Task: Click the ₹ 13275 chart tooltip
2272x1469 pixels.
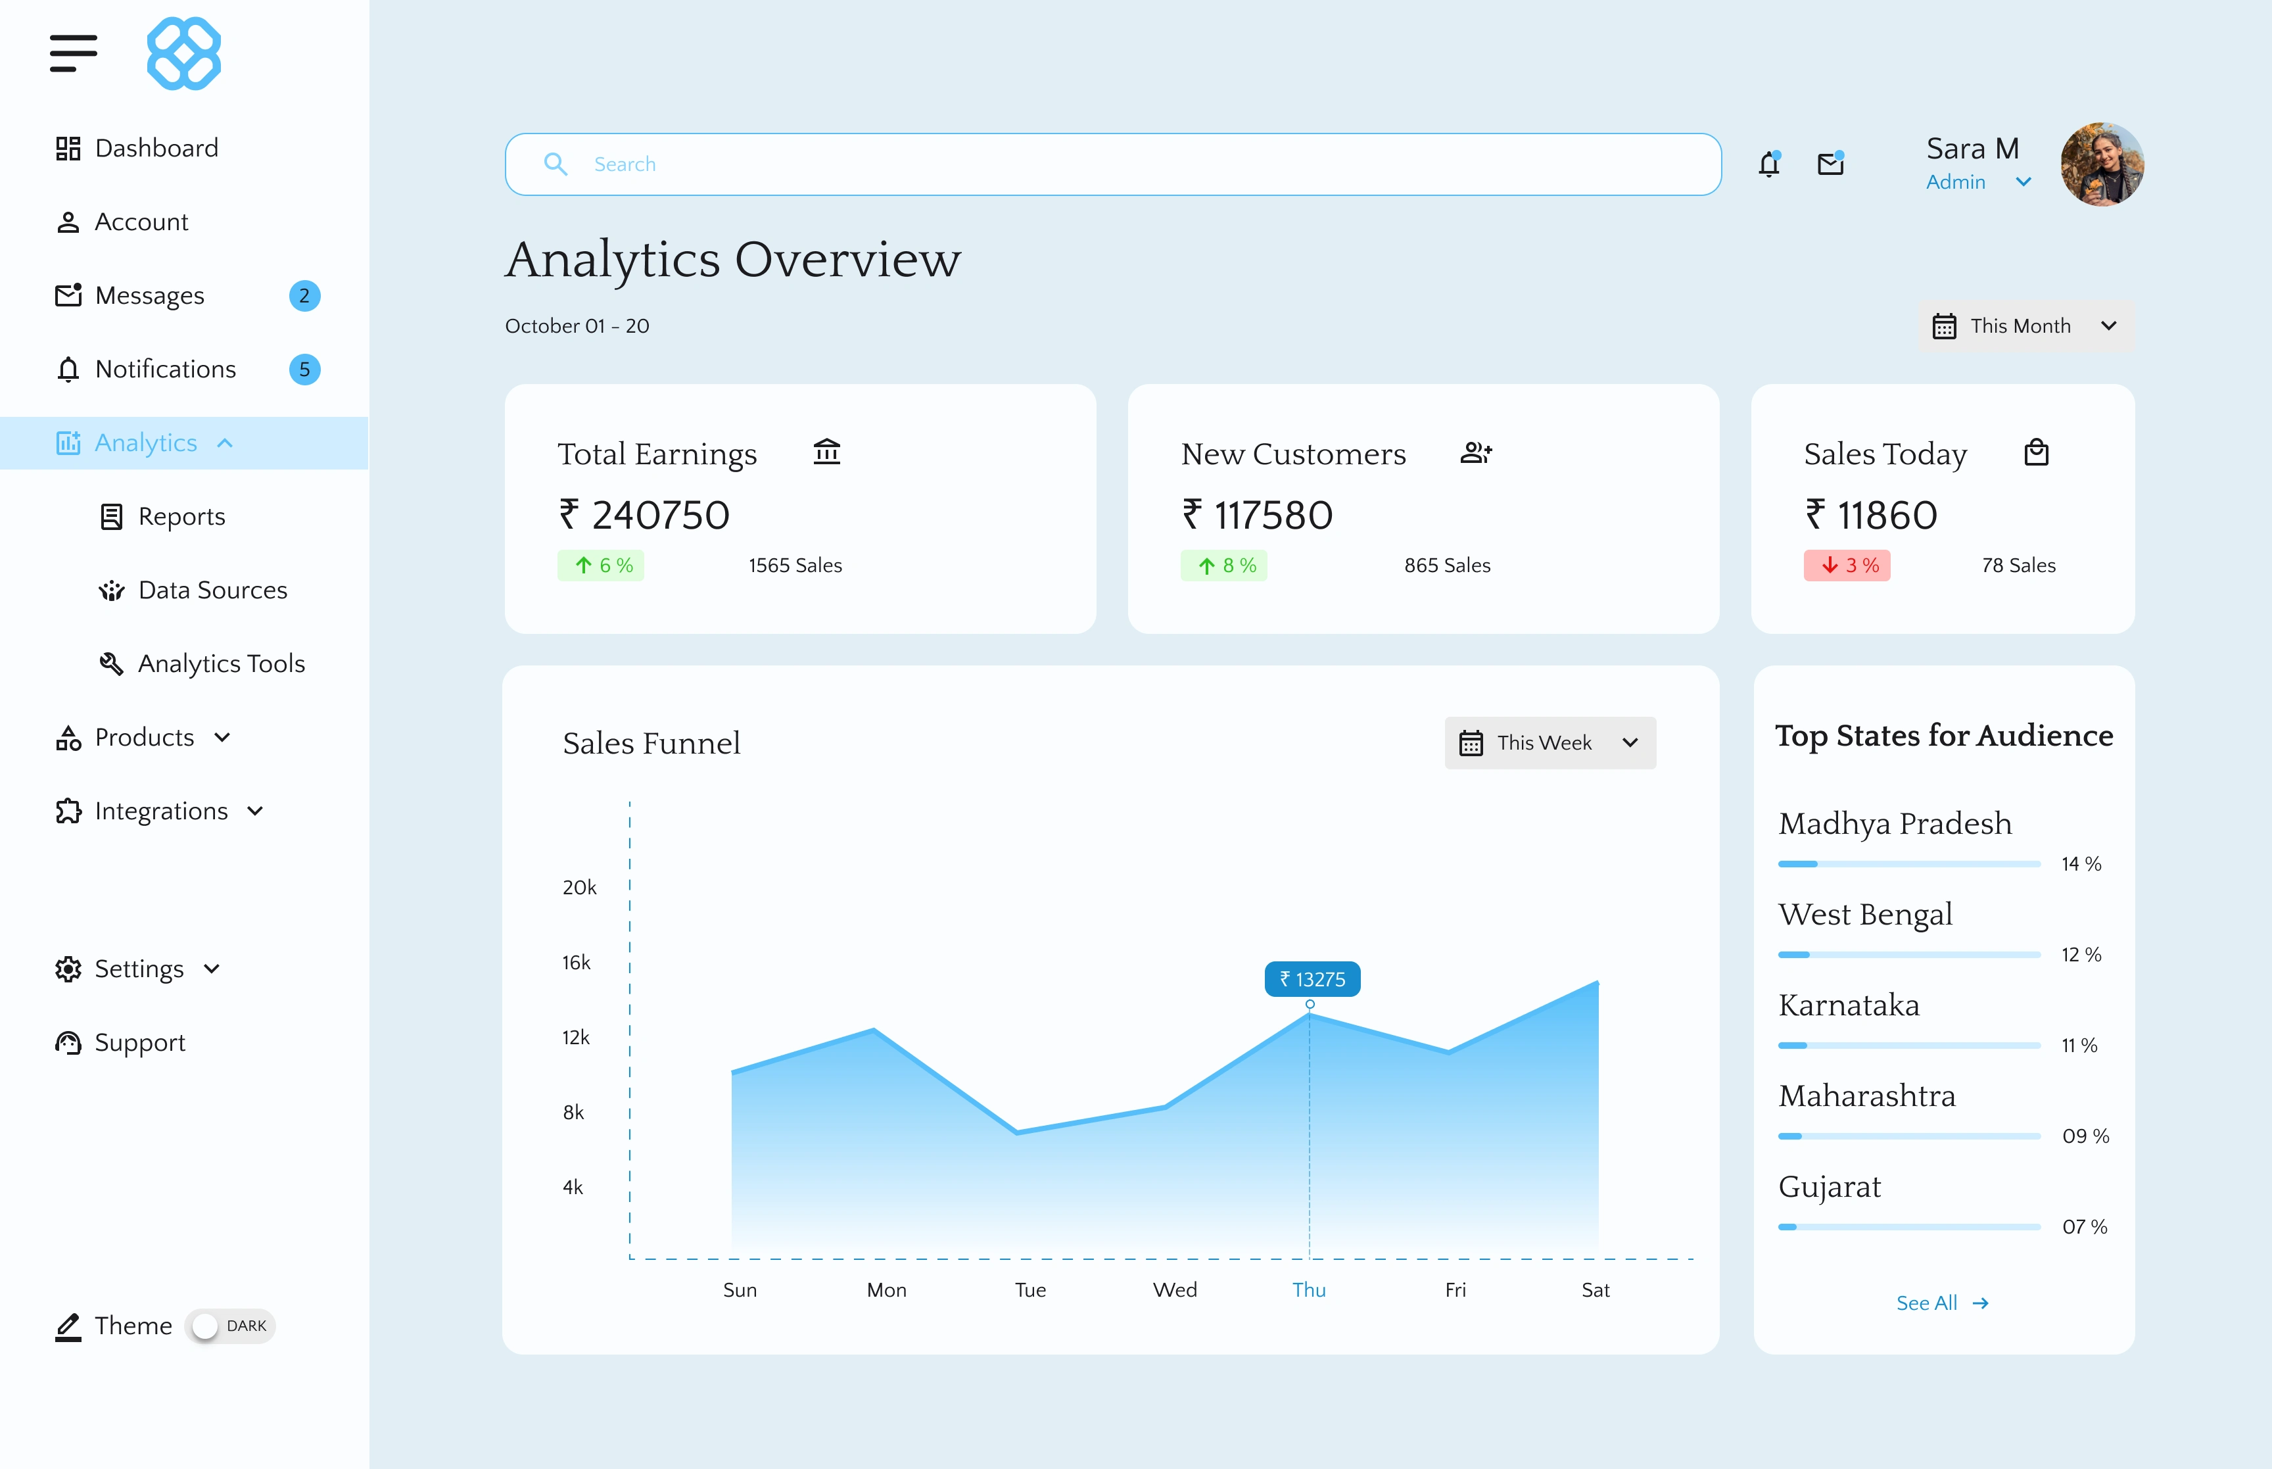Action: (1312, 980)
